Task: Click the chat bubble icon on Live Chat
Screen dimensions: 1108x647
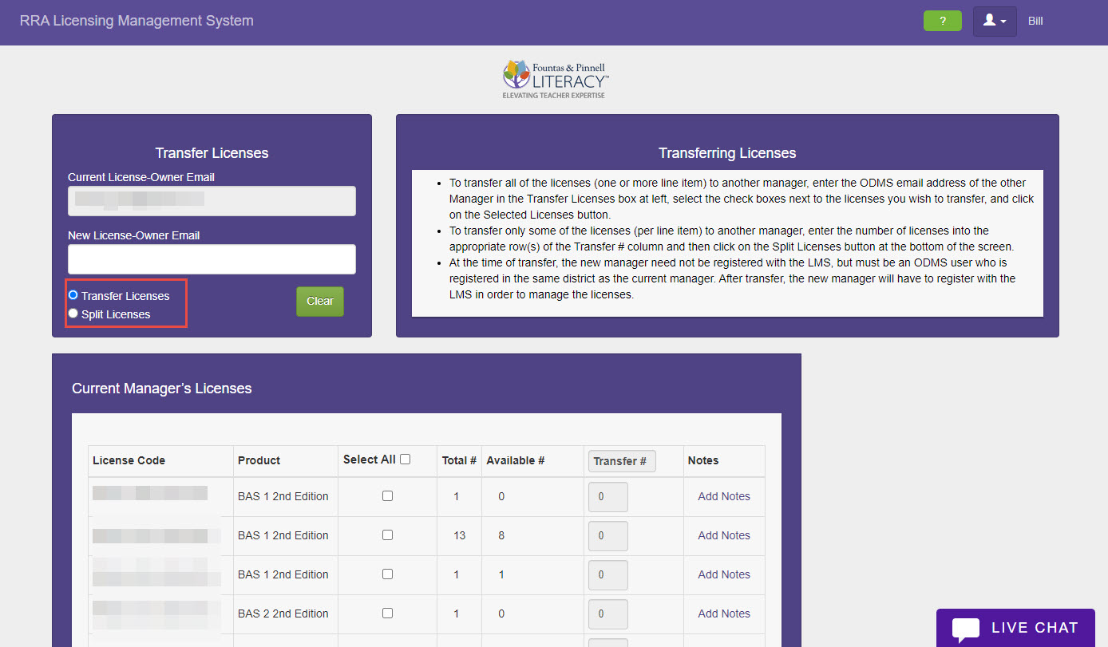Action: tap(966, 627)
